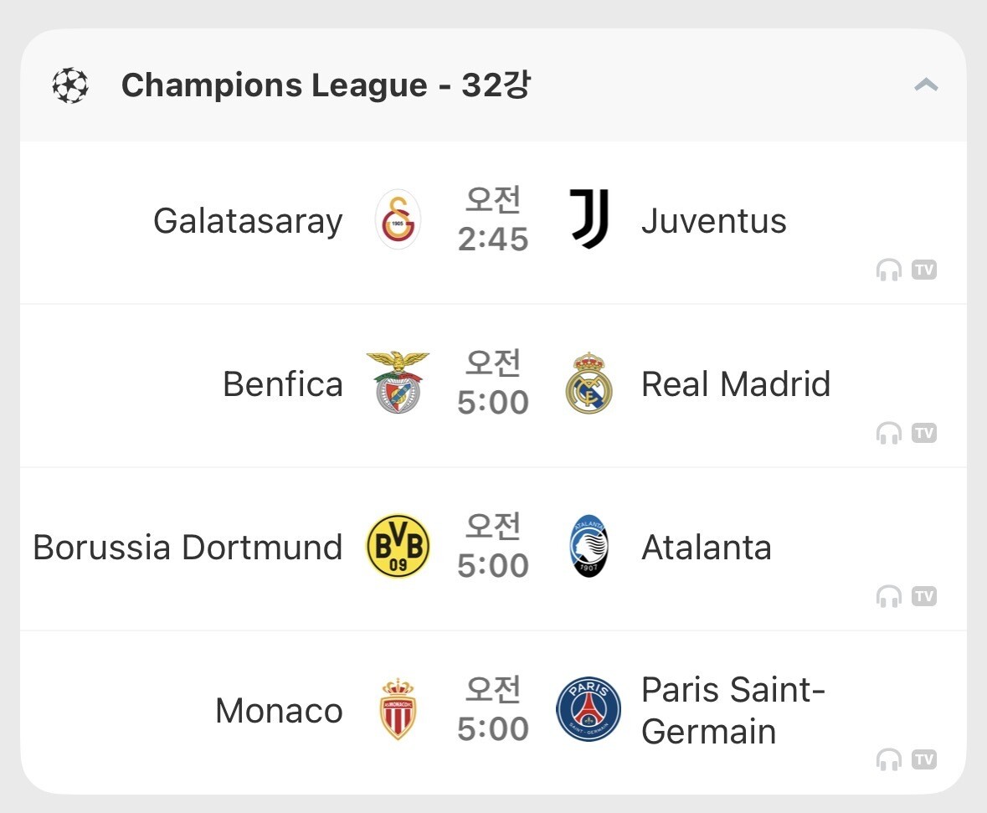This screenshot has height=813, width=987.
Task: Select the Atalanta club logo
Action: pyautogui.click(x=589, y=546)
